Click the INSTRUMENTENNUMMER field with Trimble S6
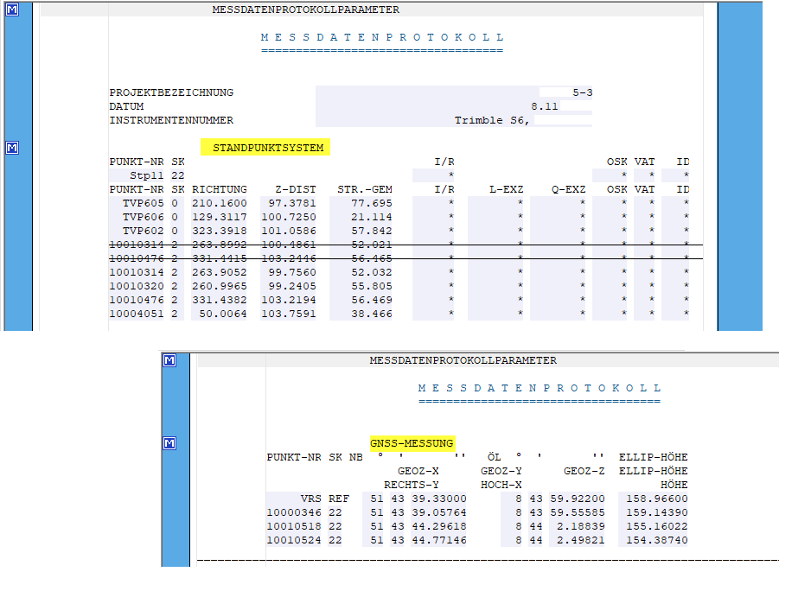 click(x=492, y=120)
